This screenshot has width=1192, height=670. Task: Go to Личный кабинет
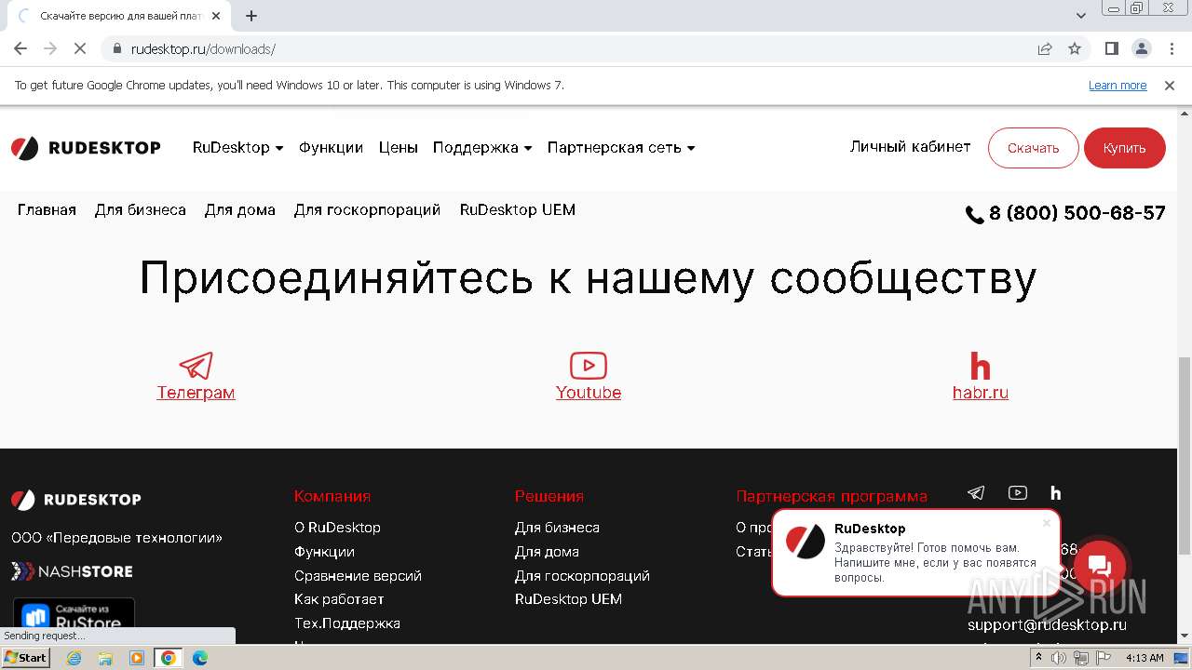pos(910,147)
